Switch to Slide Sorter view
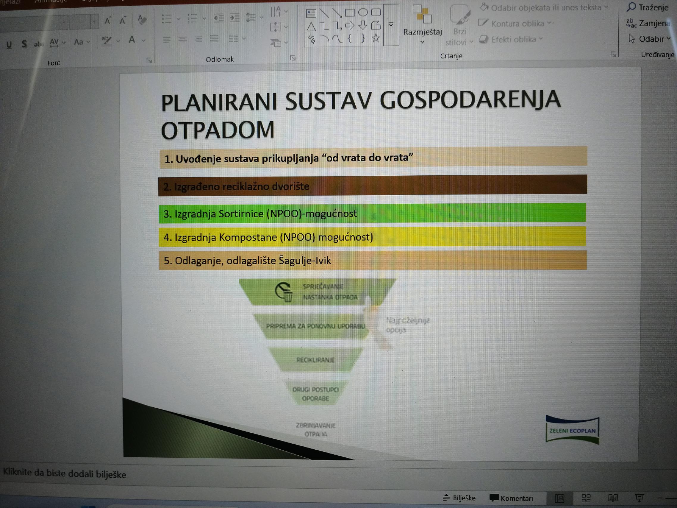 (586, 498)
